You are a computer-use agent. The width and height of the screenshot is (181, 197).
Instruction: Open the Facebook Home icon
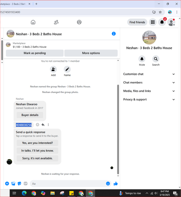33,22
